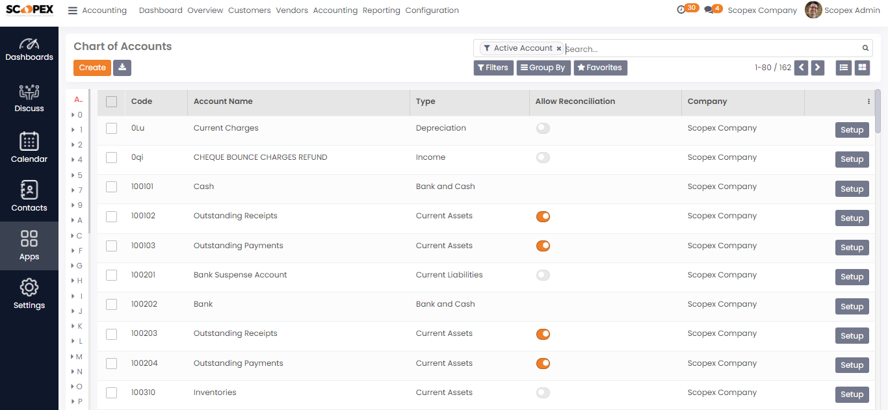Switch to kanban view icon
The width and height of the screenshot is (888, 410).
[862, 68]
